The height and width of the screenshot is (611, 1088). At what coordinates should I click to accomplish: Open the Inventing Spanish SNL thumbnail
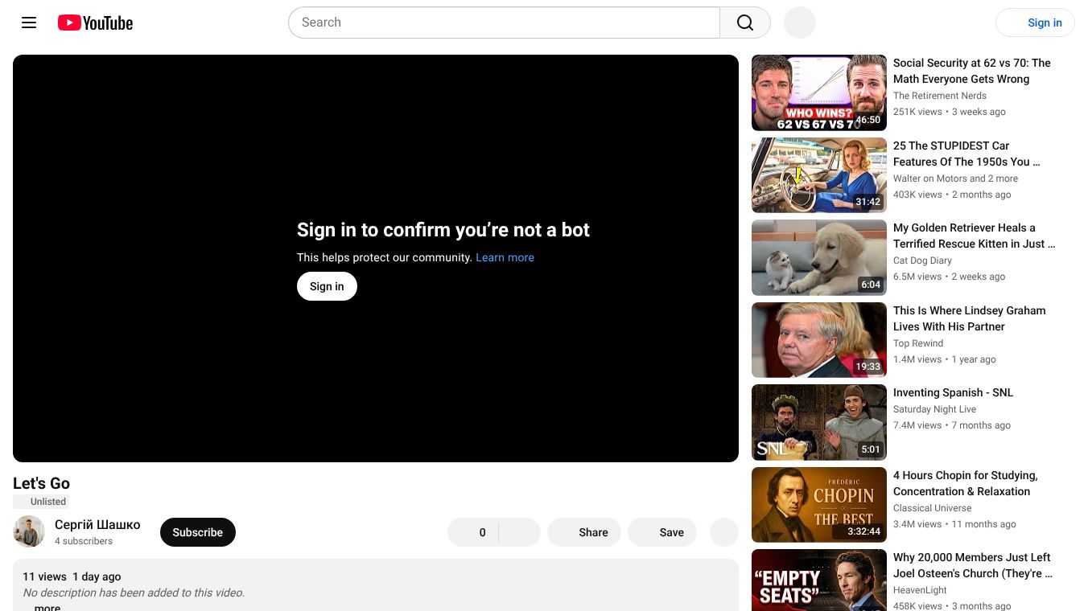pyautogui.click(x=819, y=422)
